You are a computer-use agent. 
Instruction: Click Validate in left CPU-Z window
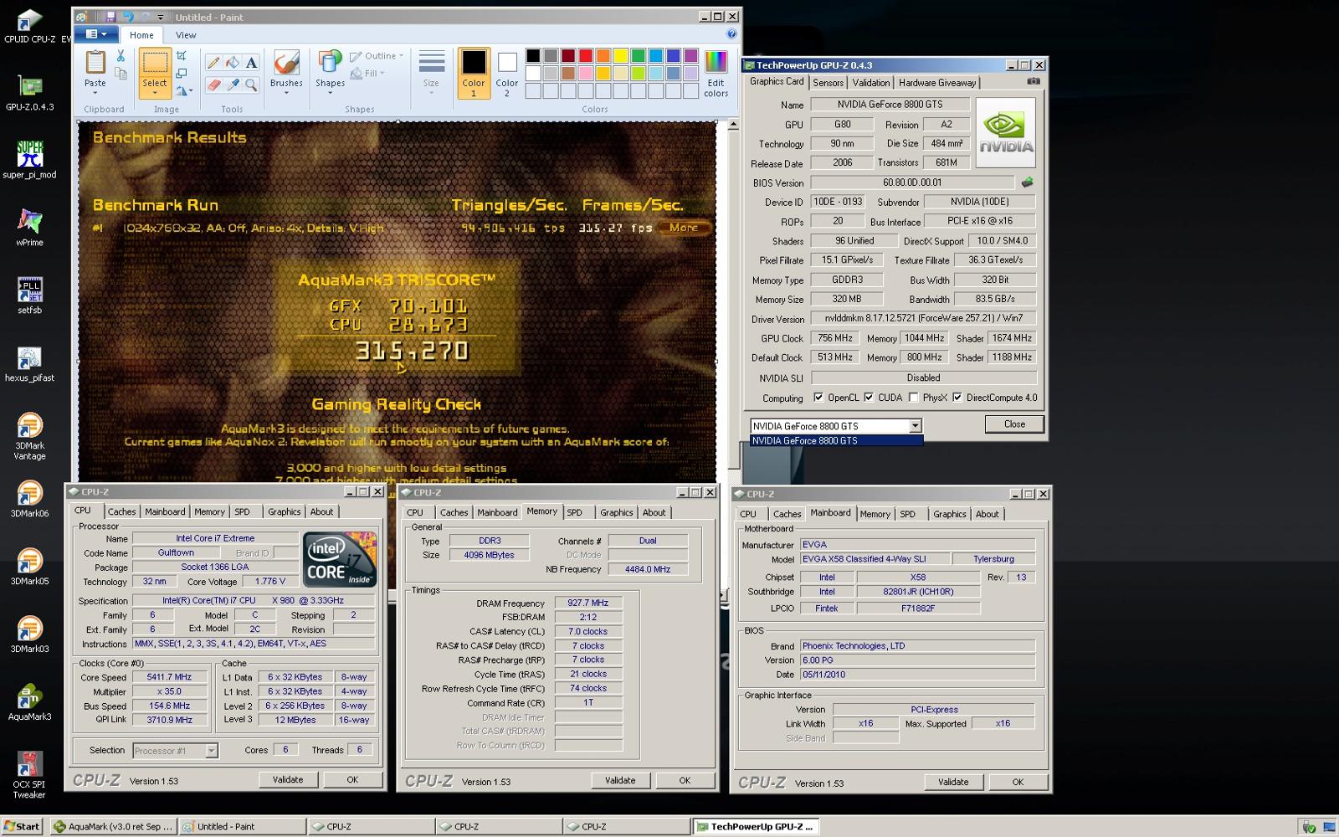[x=288, y=779]
